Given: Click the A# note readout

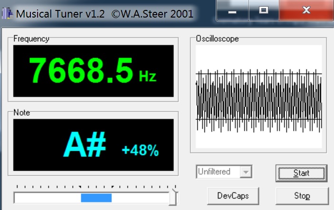Looking at the screenshot, I should pyautogui.click(x=85, y=144).
